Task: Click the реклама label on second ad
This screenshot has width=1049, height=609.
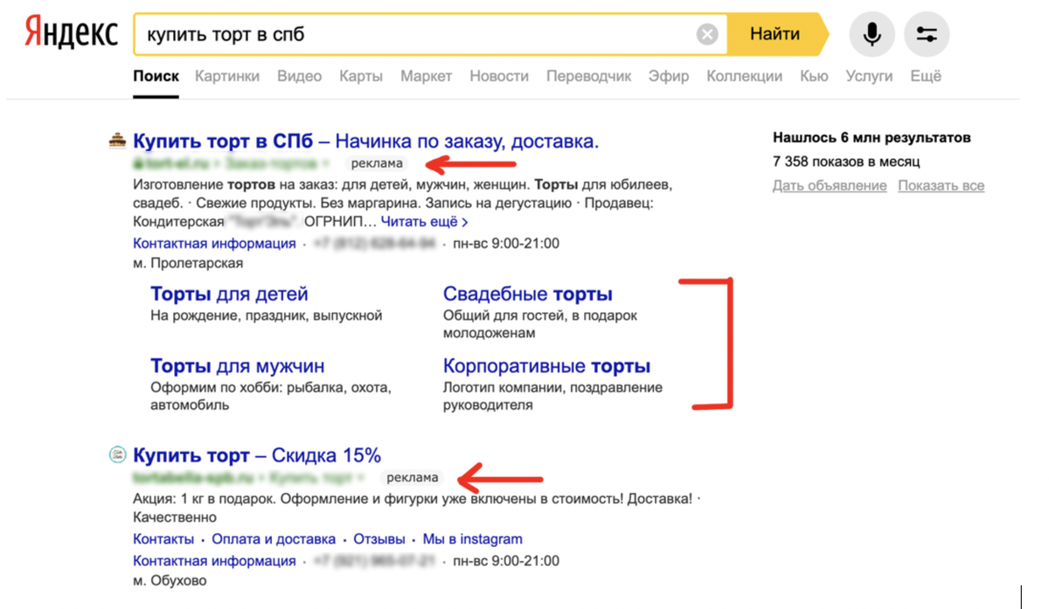Action: [x=412, y=478]
